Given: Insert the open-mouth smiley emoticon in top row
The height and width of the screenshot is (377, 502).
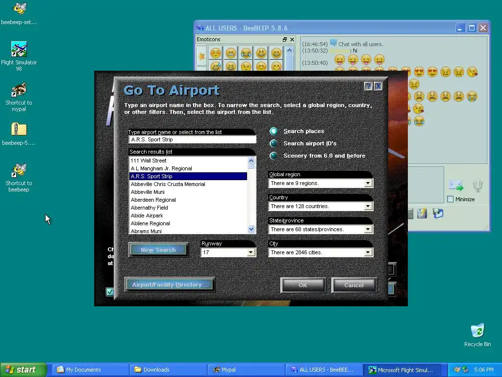Looking at the screenshot, I should 261,53.
